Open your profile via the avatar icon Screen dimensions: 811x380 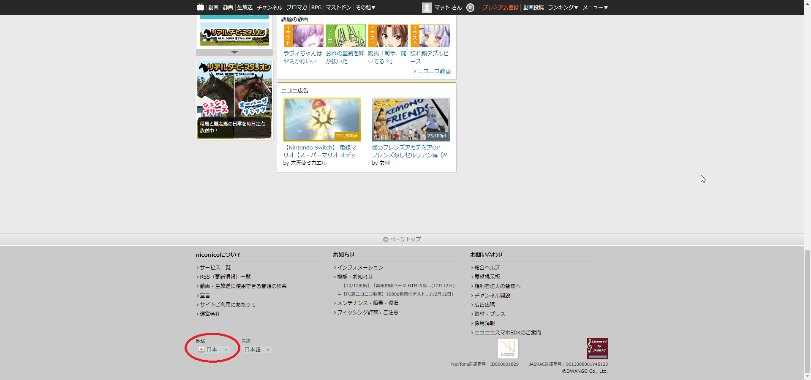pyautogui.click(x=427, y=7)
